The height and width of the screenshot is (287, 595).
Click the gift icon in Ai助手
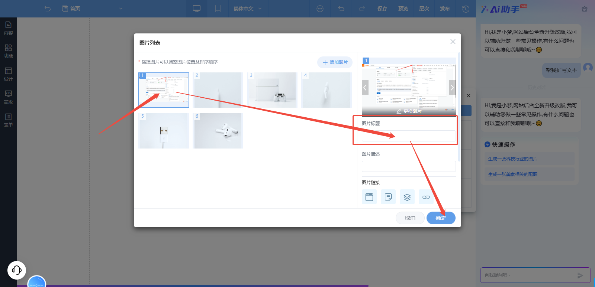(x=585, y=9)
